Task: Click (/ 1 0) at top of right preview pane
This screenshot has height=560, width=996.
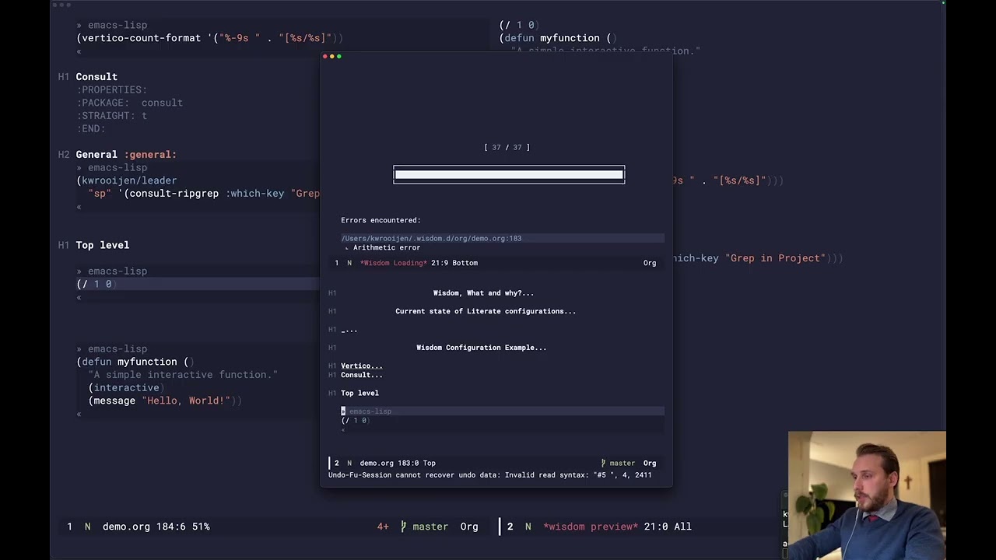Action: pos(519,25)
